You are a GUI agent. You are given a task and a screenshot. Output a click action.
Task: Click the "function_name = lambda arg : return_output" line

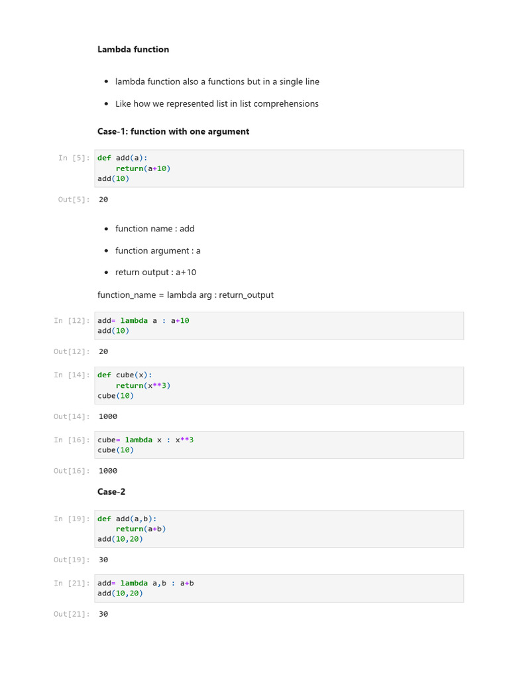pyautogui.click(x=186, y=295)
